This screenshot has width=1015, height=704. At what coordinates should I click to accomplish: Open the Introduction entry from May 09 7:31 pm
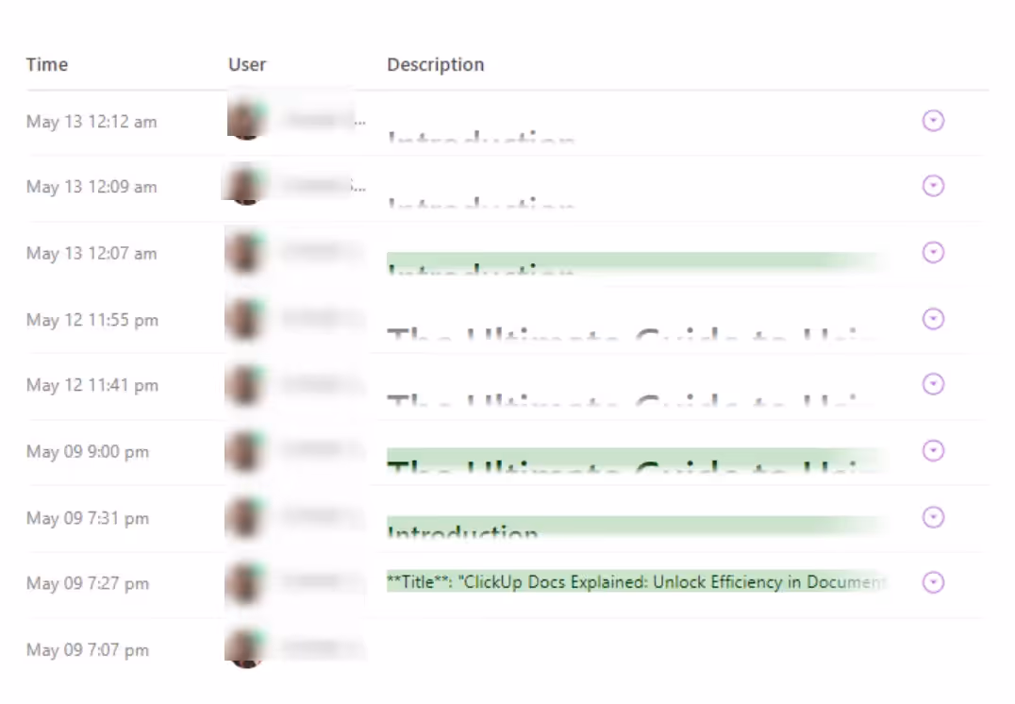pos(472,528)
